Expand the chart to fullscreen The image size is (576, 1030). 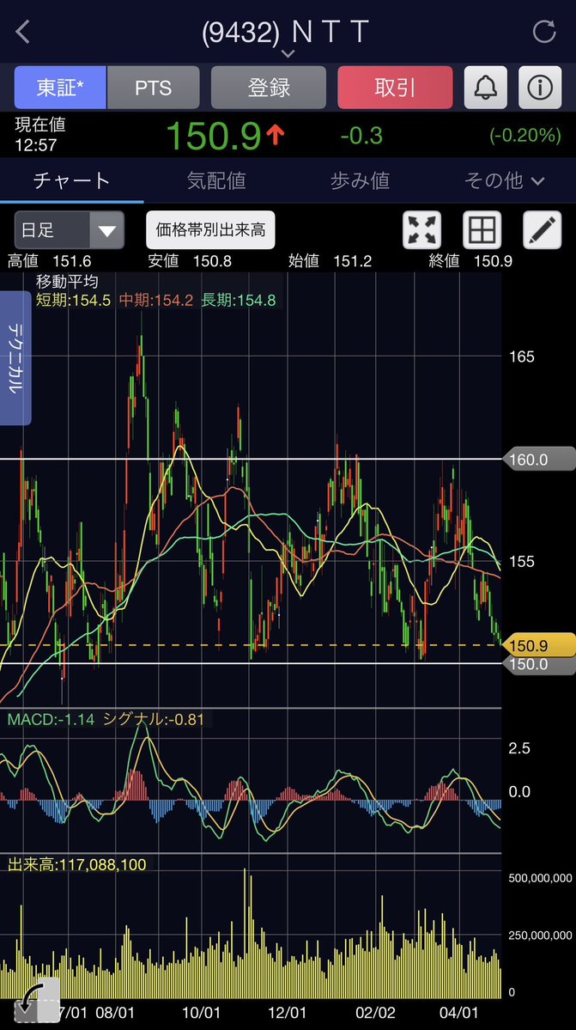[x=421, y=230]
